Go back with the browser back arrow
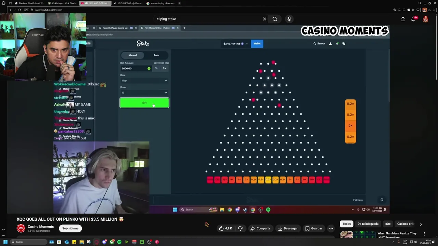The image size is (438, 246). 10,10
